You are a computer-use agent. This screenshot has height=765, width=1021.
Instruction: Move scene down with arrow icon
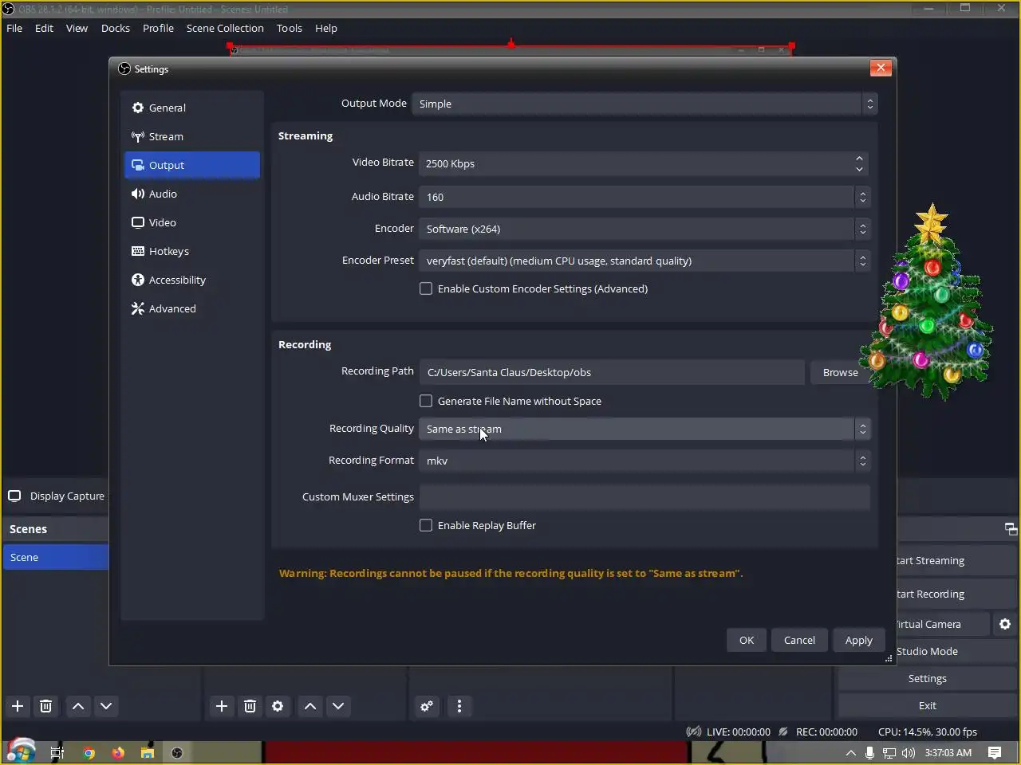[x=106, y=706]
